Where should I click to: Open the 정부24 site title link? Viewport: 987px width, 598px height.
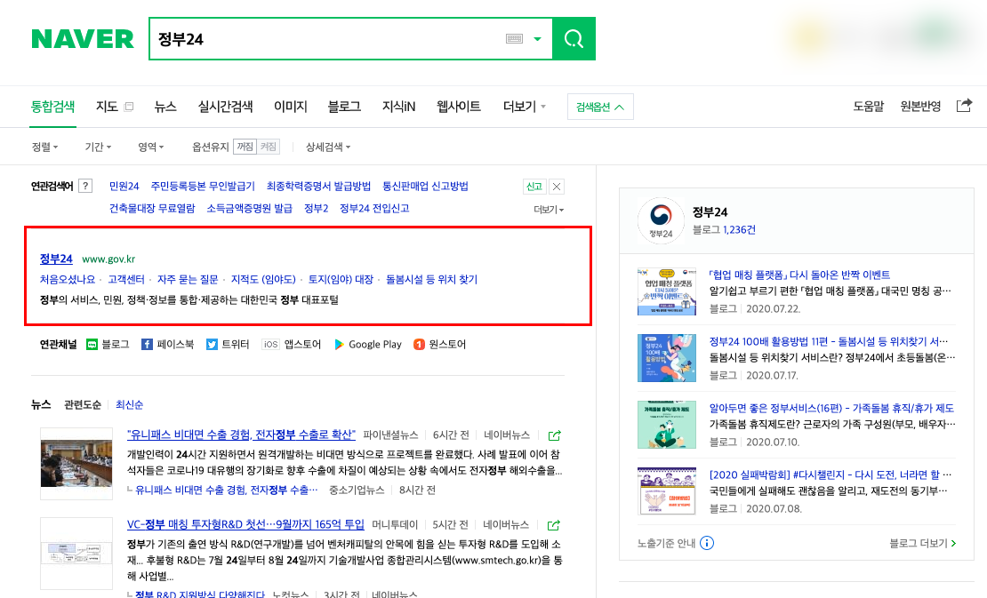(x=56, y=259)
